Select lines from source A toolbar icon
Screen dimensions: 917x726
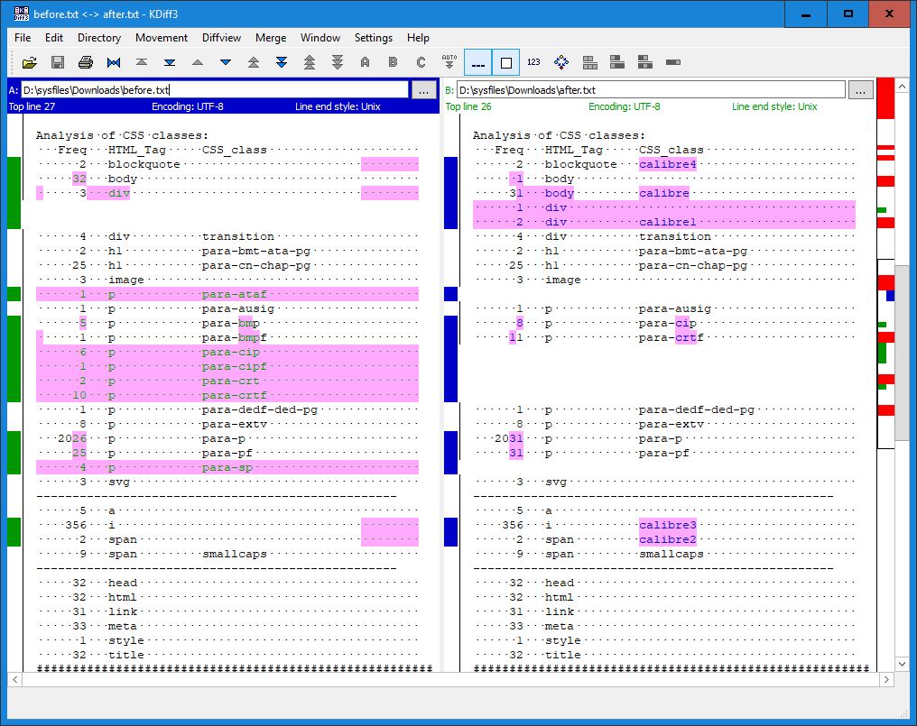click(366, 62)
